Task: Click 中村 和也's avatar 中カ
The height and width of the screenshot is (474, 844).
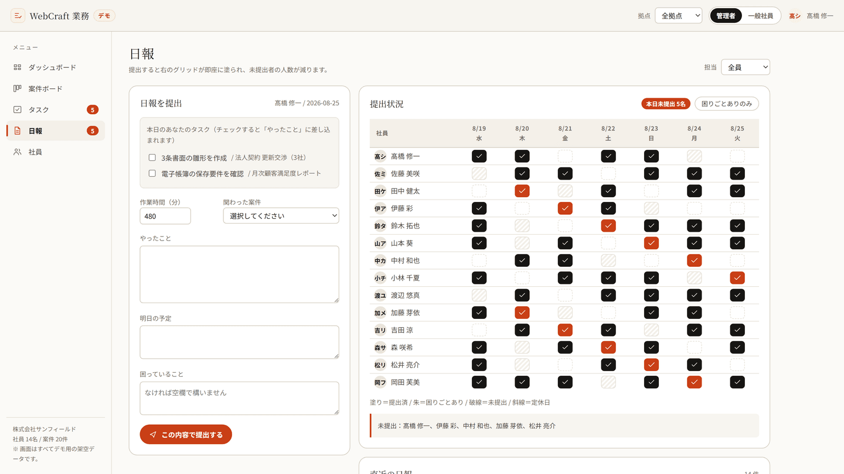Action: (380, 260)
